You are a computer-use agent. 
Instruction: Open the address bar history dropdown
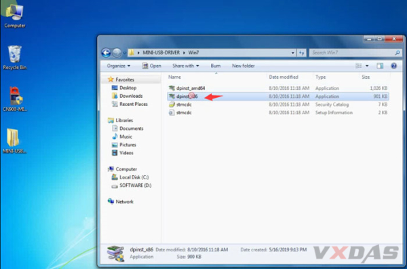(293, 53)
